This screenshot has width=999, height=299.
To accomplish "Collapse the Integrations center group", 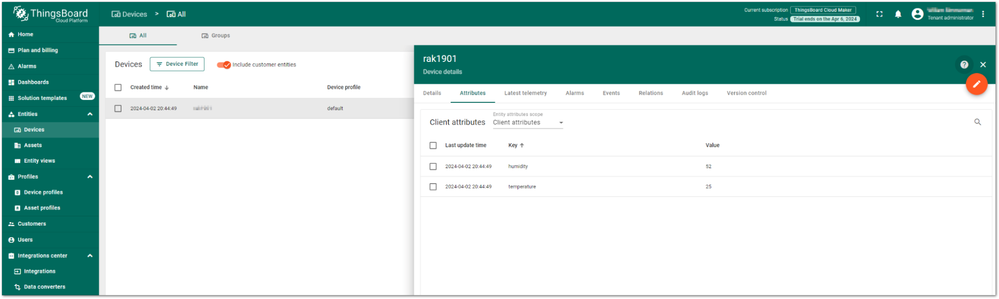I will pyautogui.click(x=90, y=256).
